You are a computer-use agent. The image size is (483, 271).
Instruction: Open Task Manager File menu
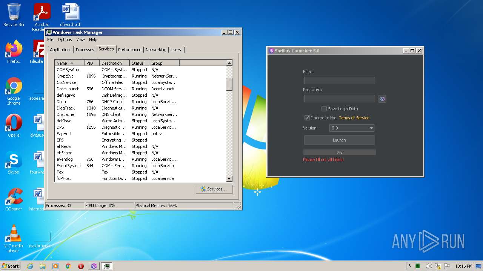(x=50, y=40)
